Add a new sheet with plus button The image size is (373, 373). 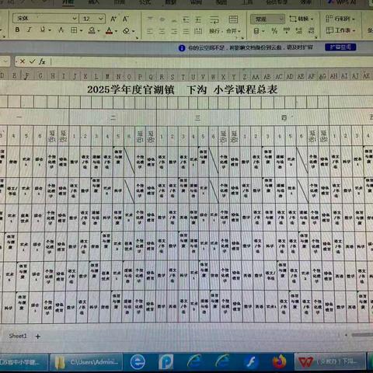[x=38, y=336]
